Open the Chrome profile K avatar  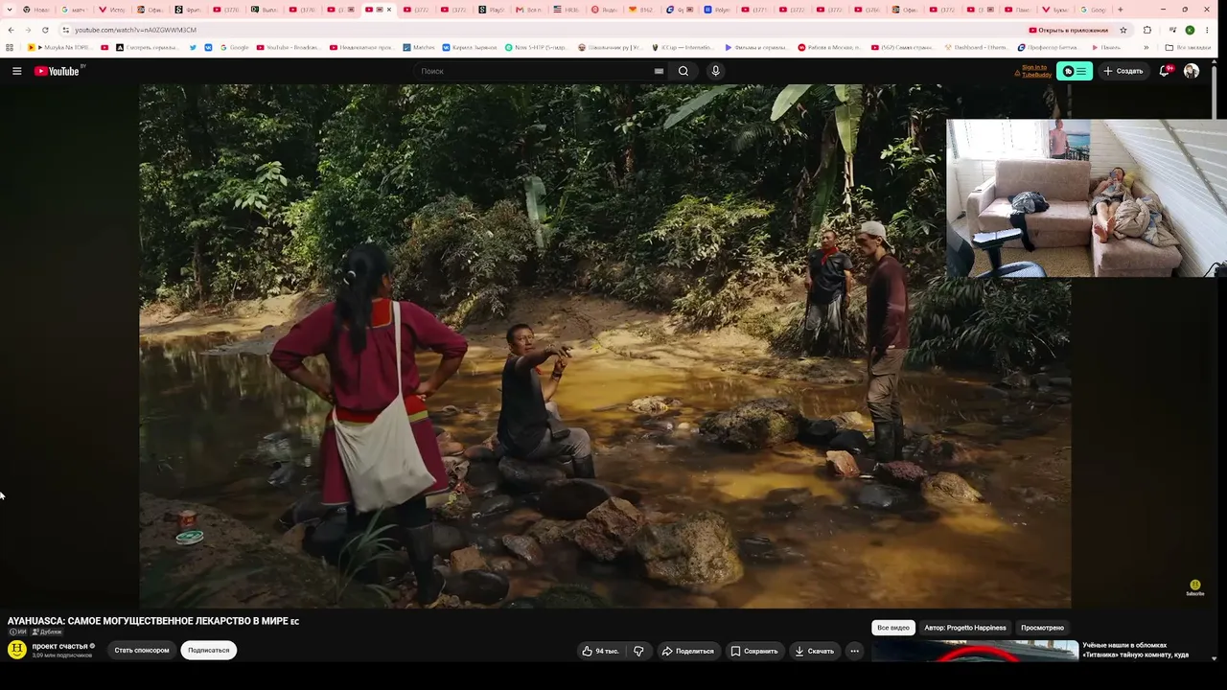pos(1190,30)
